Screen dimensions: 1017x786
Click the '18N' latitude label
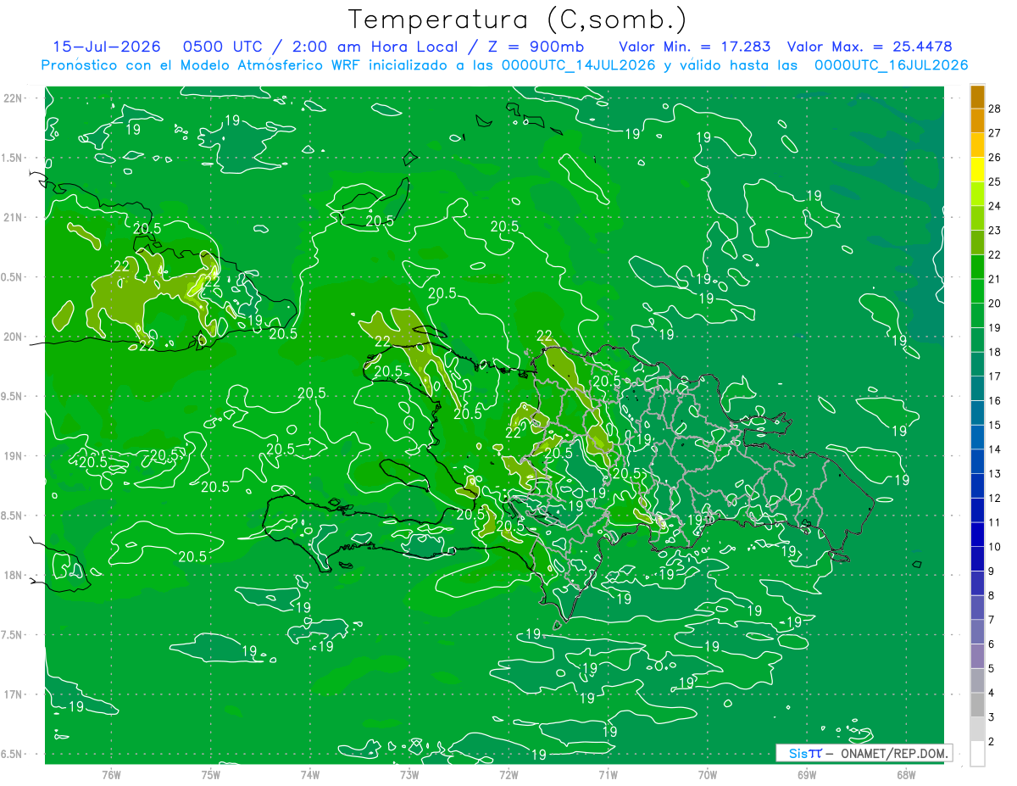click(12, 575)
